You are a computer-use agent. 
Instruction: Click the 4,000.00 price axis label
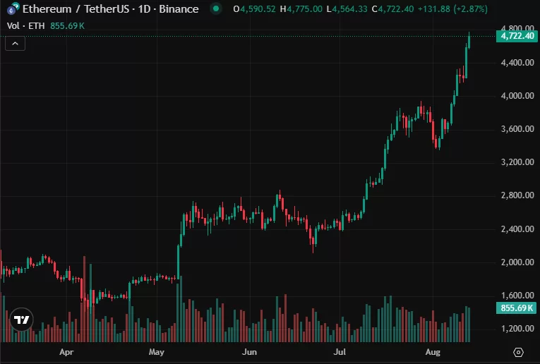(517, 96)
